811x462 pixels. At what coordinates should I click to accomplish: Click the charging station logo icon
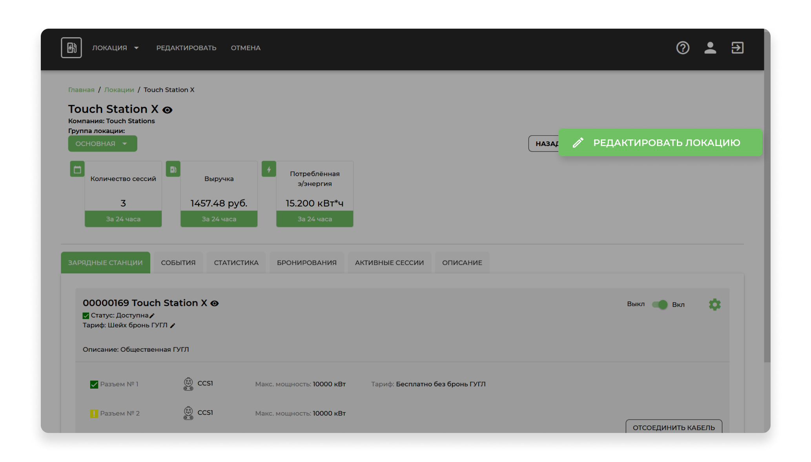pos(71,48)
